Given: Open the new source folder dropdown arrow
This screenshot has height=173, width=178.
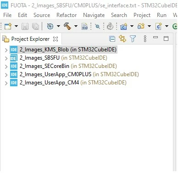Looking at the screenshot, I should pos(149,26).
